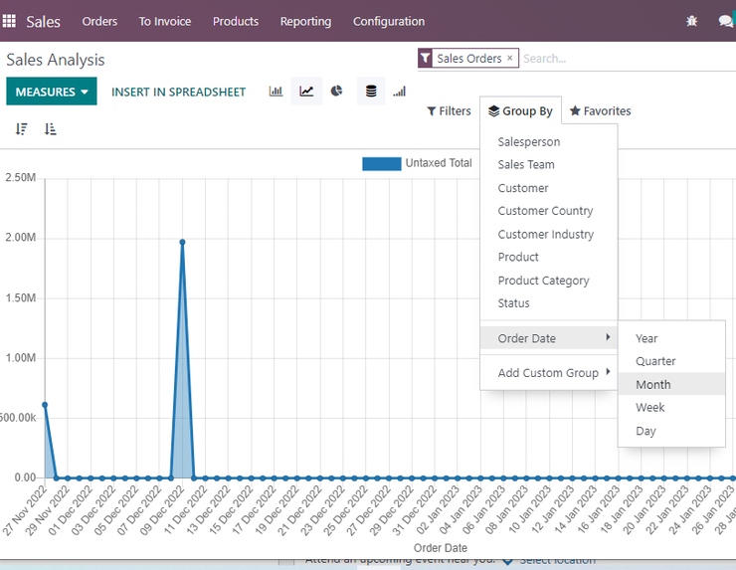The width and height of the screenshot is (736, 570).
Task: Sort chart data descending
Action: click(x=22, y=128)
